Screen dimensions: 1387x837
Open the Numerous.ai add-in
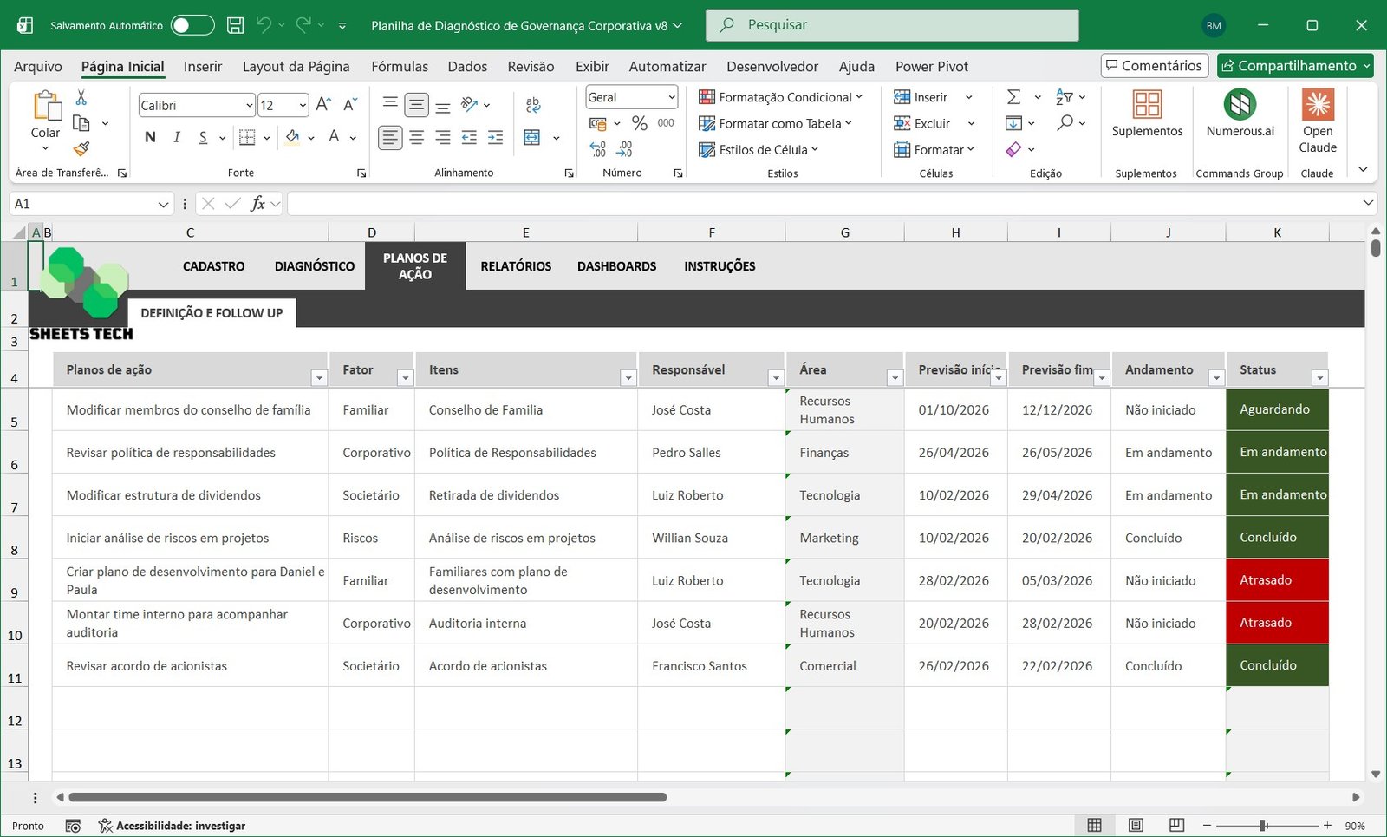[x=1240, y=114]
